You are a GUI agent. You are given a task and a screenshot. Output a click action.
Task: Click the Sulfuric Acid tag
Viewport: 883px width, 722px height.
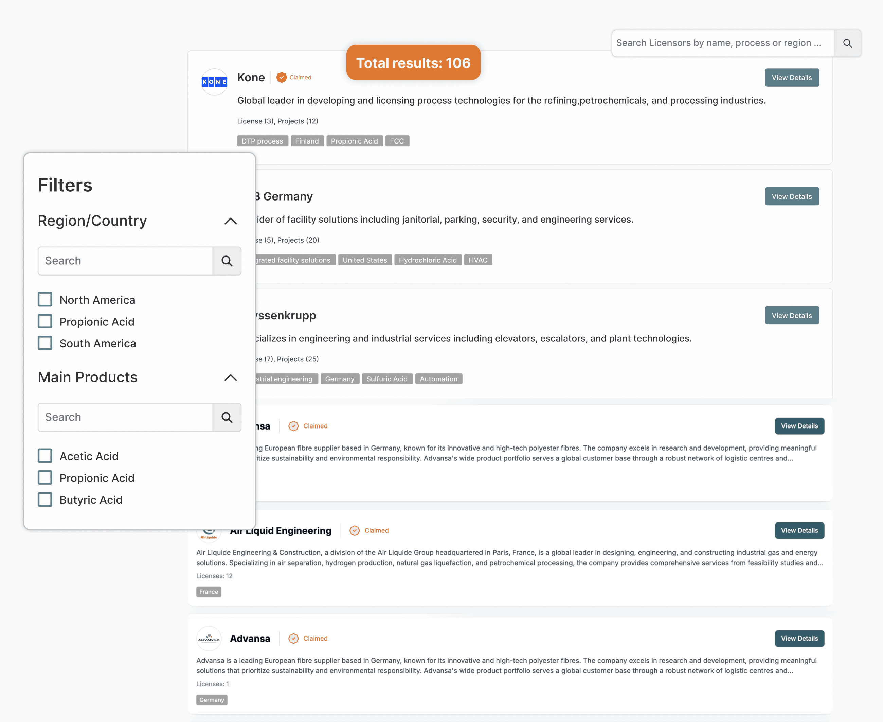(387, 379)
